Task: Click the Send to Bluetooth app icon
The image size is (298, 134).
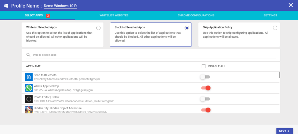Action: tap(29, 77)
